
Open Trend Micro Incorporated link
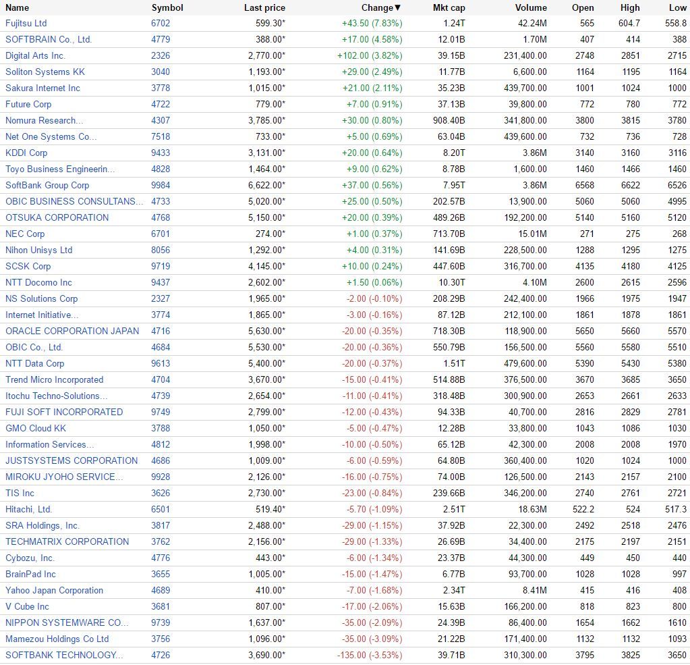pos(54,380)
